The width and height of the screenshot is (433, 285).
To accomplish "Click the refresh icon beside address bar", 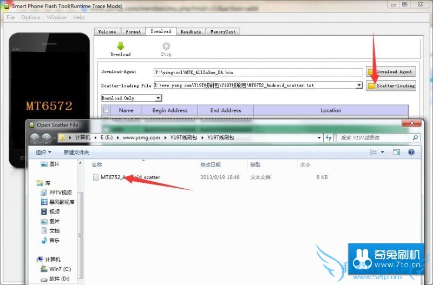I will 329,137.
